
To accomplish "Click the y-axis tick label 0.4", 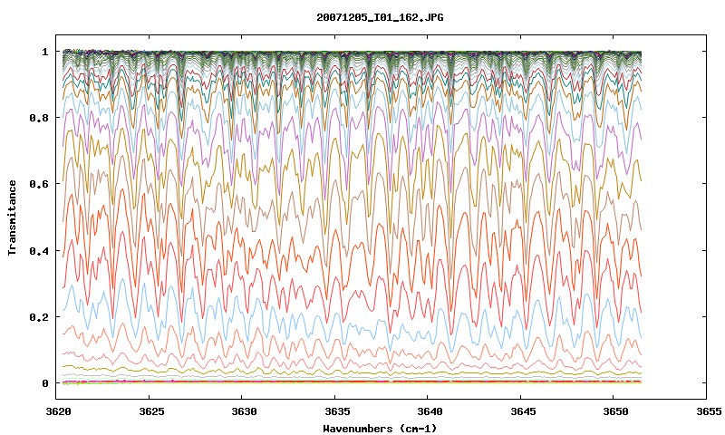I will pyautogui.click(x=39, y=250).
